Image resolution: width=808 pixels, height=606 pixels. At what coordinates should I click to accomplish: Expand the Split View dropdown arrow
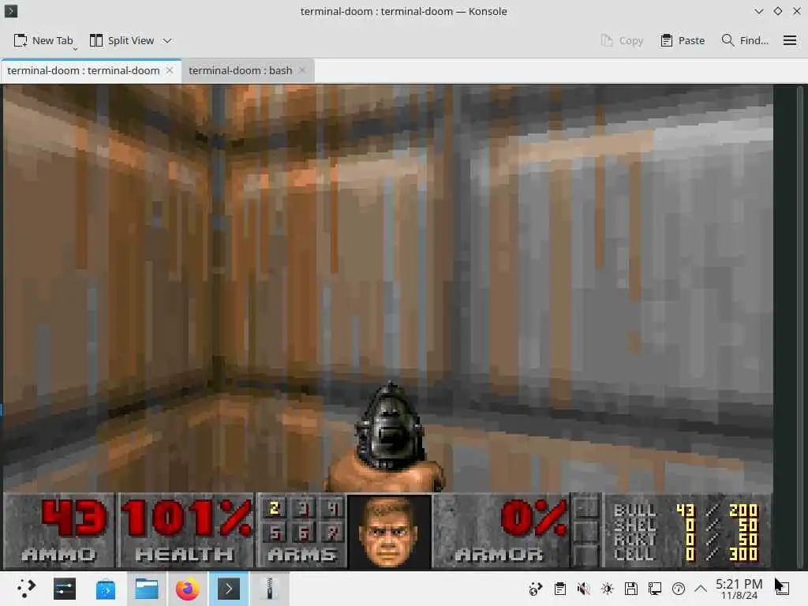click(167, 40)
